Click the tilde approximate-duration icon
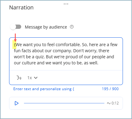Viewport: 132px width, 119px height. point(109,103)
